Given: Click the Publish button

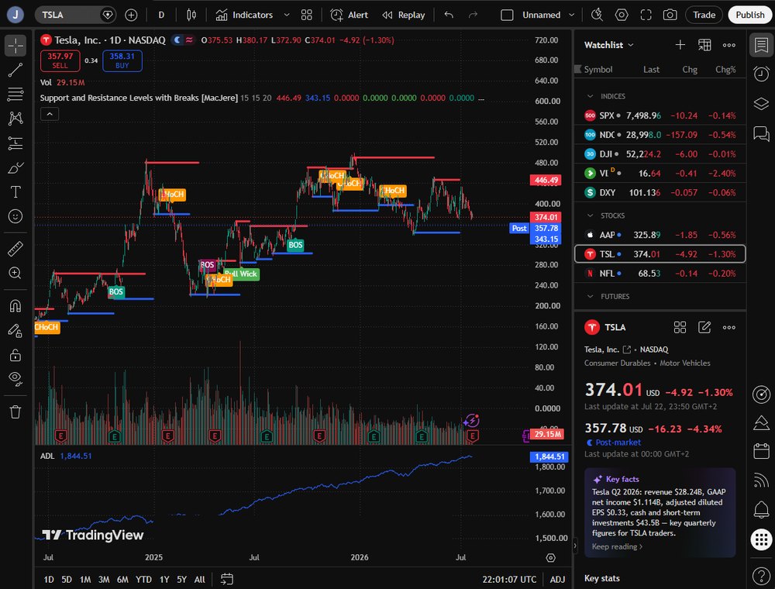Looking at the screenshot, I should 749,15.
